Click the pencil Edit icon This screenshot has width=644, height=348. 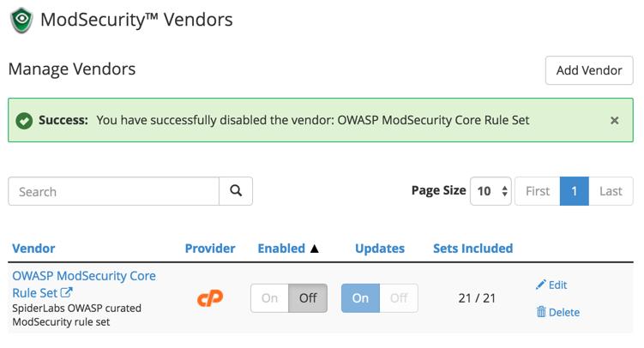540,285
